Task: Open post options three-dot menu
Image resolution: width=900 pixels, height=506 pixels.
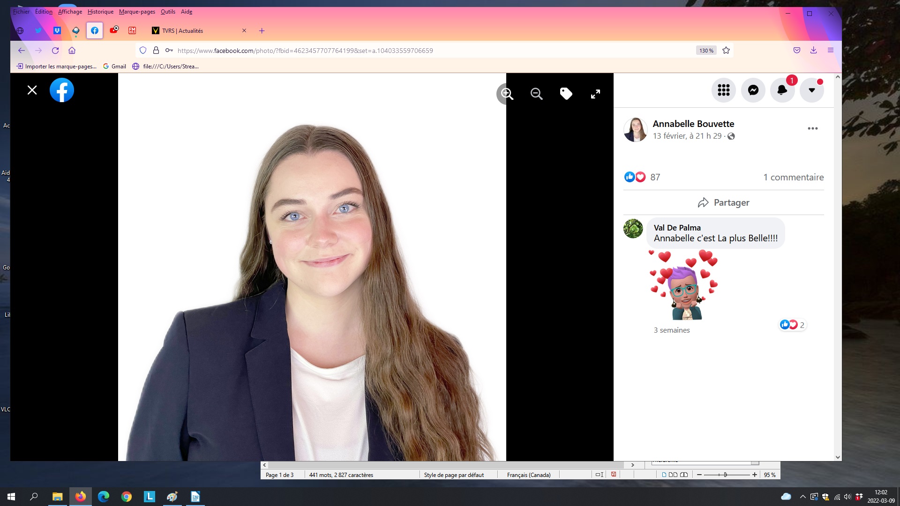Action: tap(812, 128)
